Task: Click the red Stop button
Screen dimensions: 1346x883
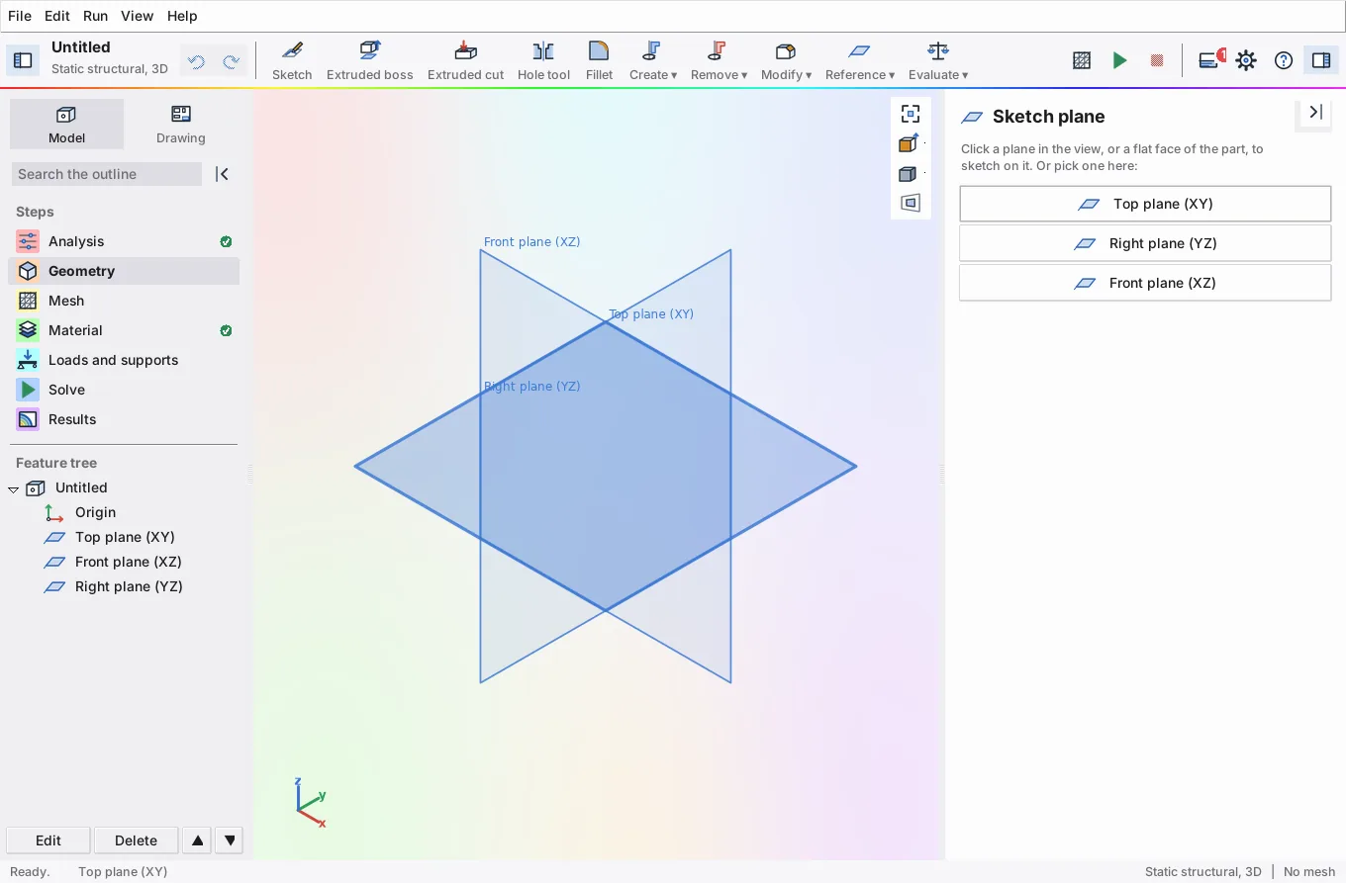Action: tap(1156, 60)
